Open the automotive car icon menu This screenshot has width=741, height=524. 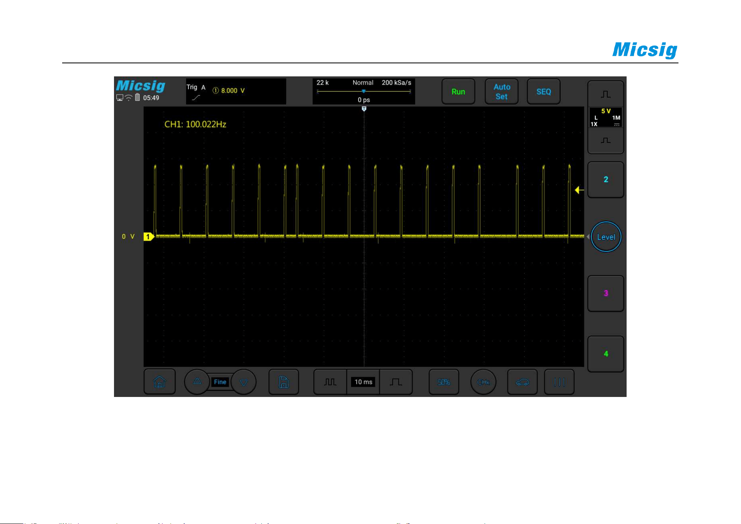point(522,382)
